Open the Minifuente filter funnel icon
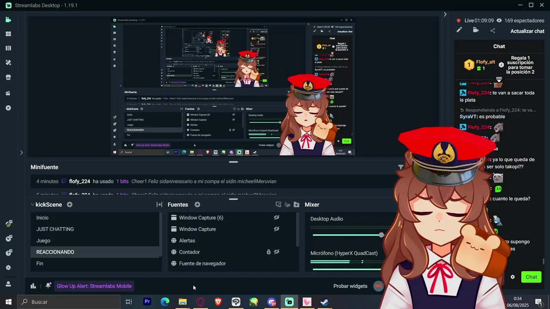 click(x=400, y=167)
